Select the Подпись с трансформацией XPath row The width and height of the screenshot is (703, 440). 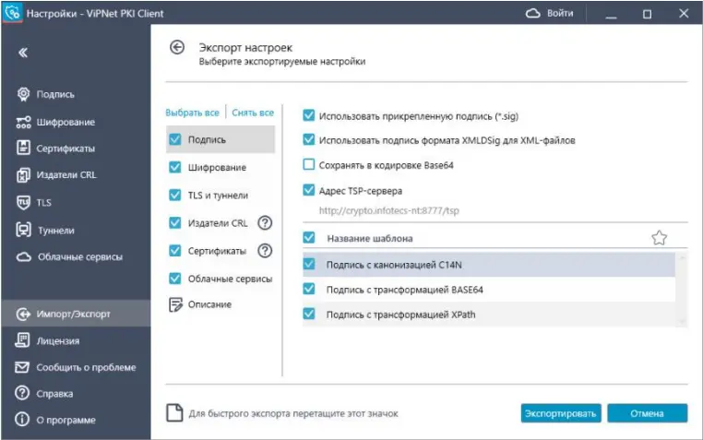(x=489, y=315)
